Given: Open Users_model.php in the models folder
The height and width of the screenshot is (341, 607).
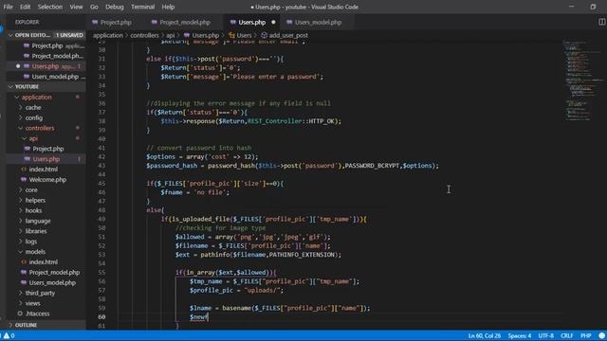Looking at the screenshot, I should (x=52, y=282).
